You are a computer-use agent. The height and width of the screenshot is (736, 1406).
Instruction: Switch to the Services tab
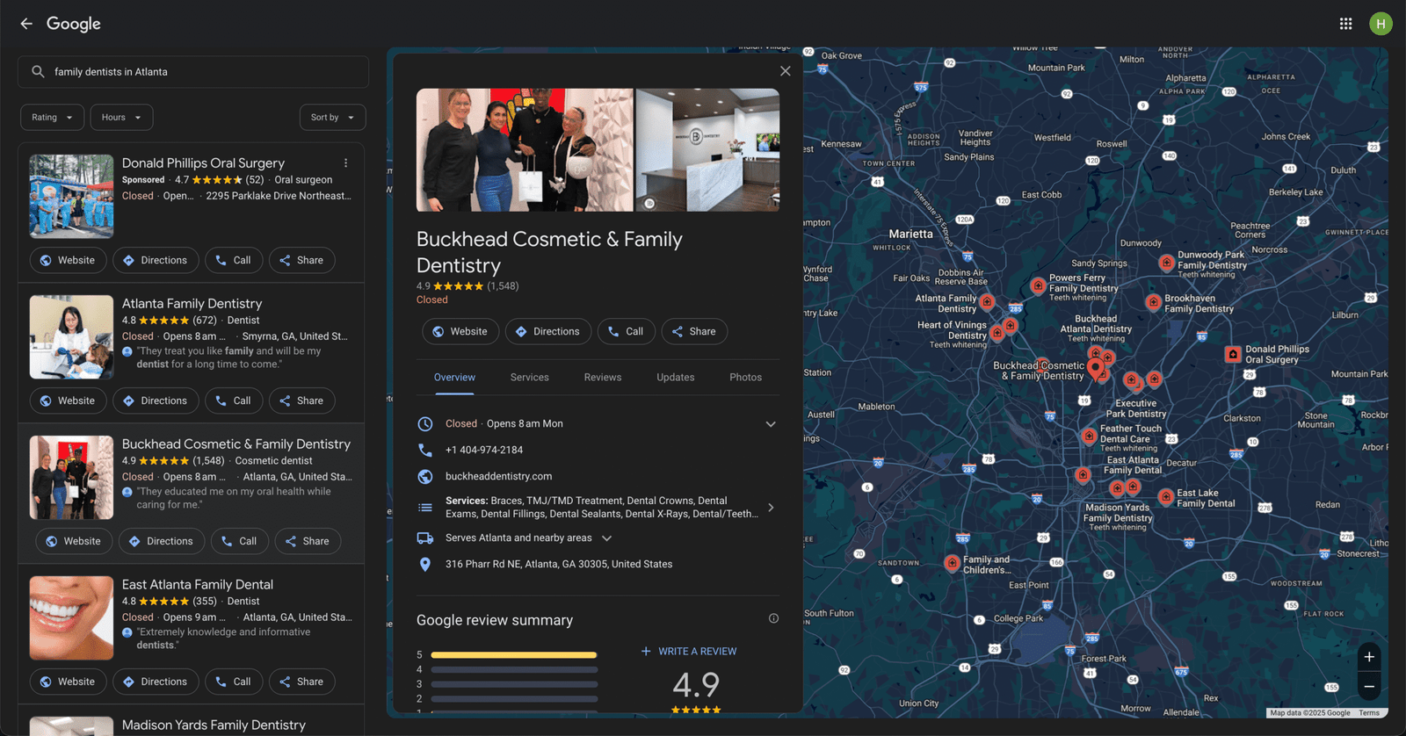pos(530,378)
